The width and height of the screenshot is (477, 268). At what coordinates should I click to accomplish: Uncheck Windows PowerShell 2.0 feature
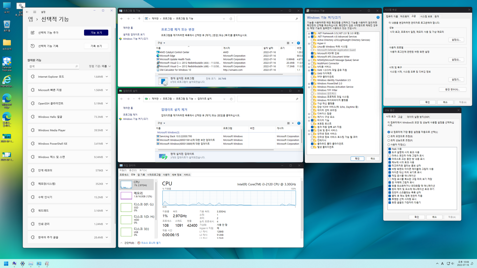coord(312,83)
